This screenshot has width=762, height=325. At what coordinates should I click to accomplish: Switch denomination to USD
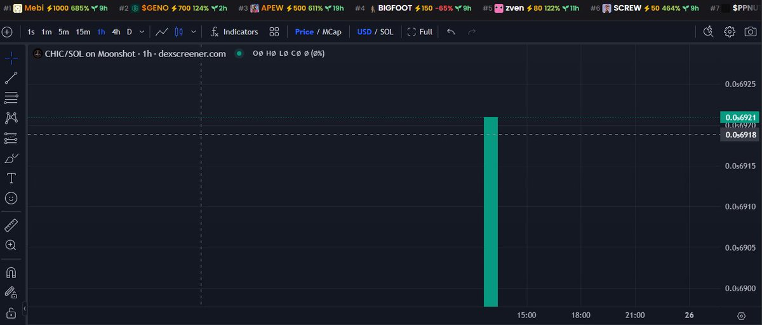364,32
